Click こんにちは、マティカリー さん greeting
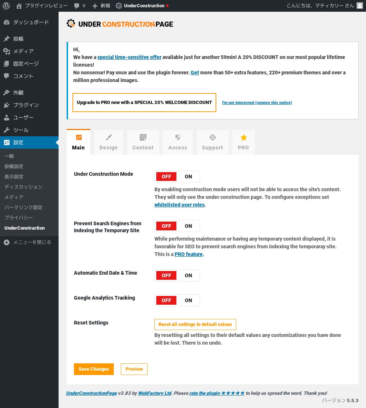 click(320, 6)
